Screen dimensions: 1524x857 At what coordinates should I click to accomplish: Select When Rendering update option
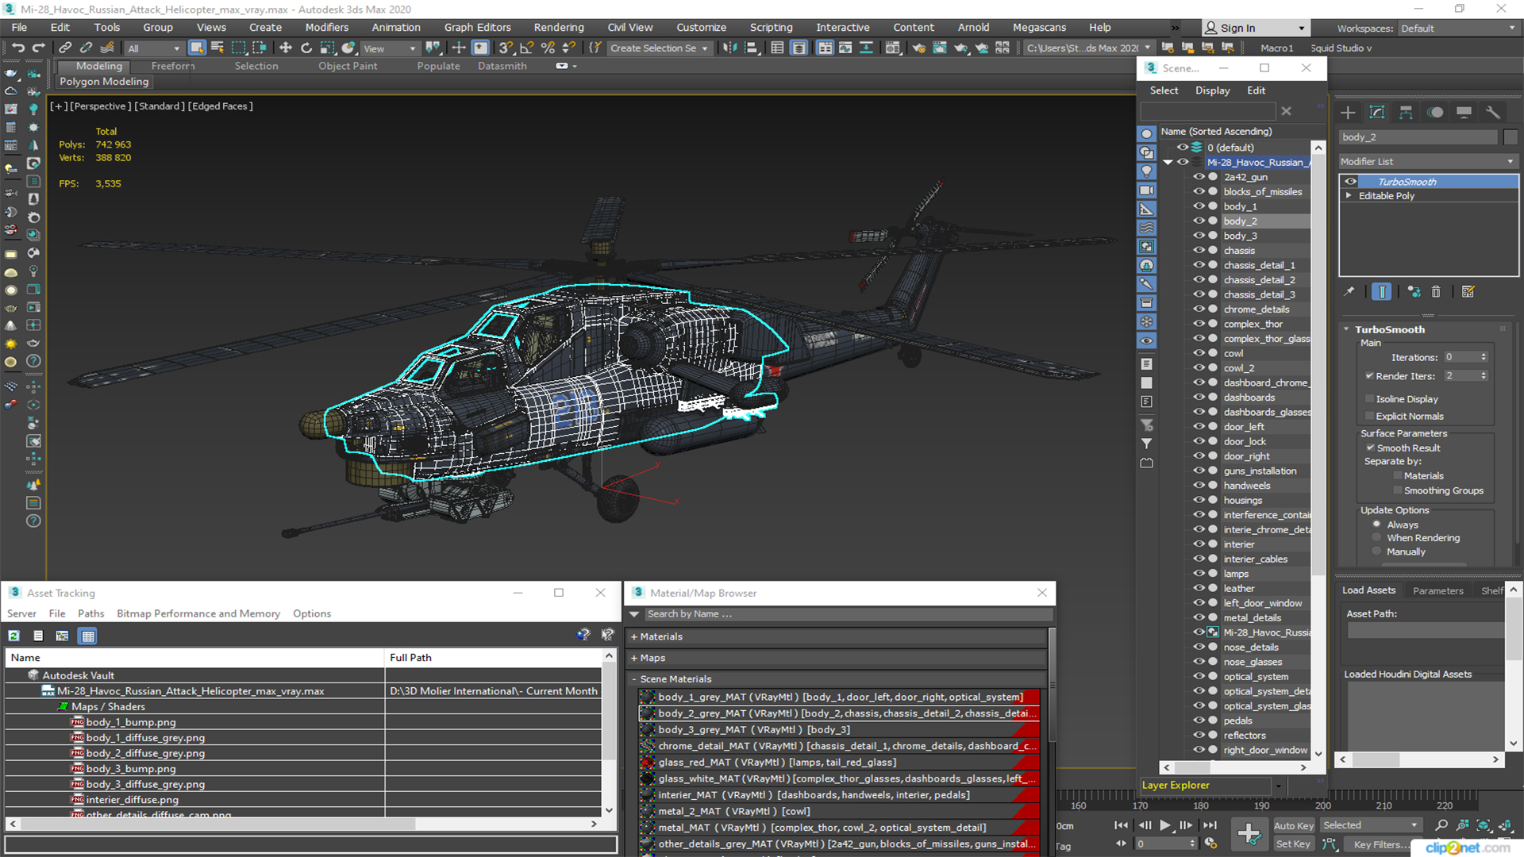(1377, 538)
